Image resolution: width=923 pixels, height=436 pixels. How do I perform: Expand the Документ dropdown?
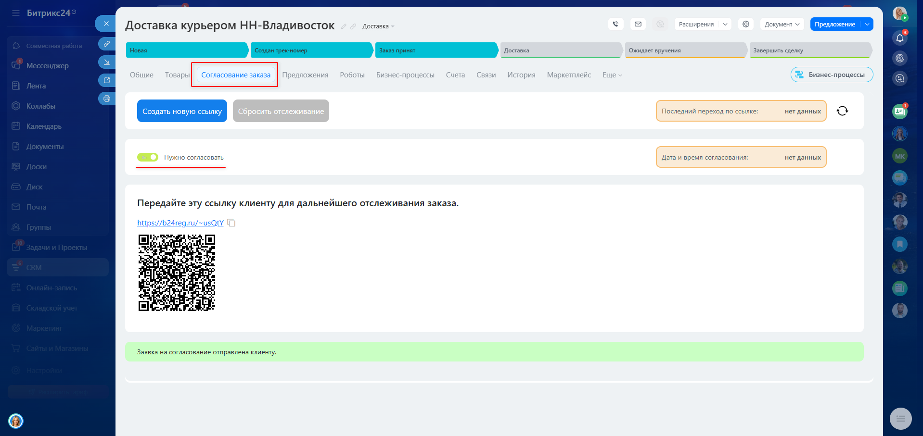pos(782,24)
